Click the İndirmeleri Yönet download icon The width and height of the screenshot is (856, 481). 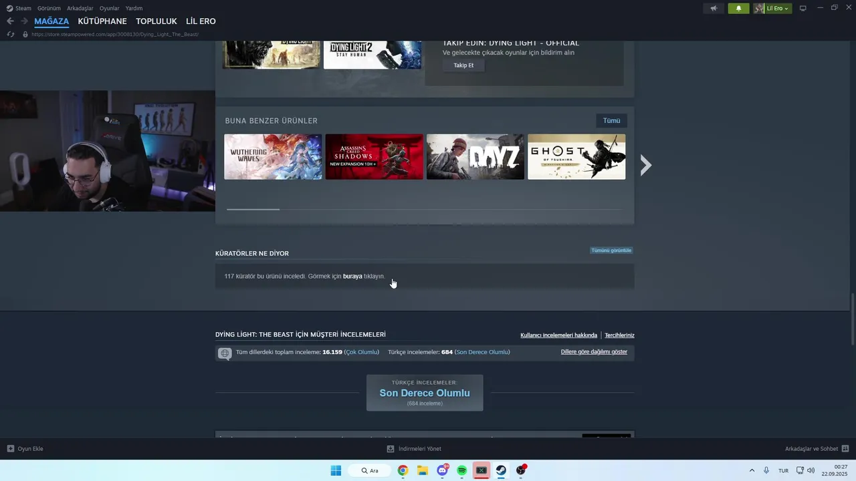(391, 449)
